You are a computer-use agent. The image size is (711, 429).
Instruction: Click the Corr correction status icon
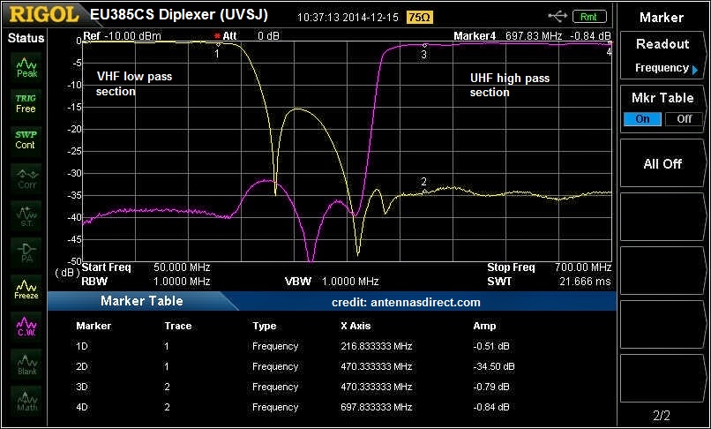point(26,178)
